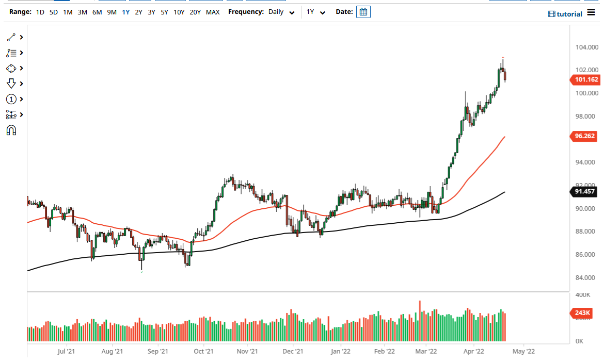This screenshot has width=603, height=363.
Task: Select the 5Y range option
Action: pyautogui.click(x=164, y=12)
